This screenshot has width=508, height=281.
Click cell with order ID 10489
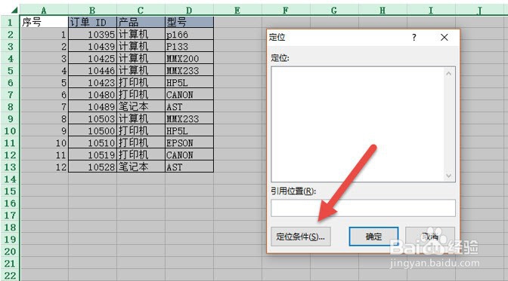coord(92,106)
